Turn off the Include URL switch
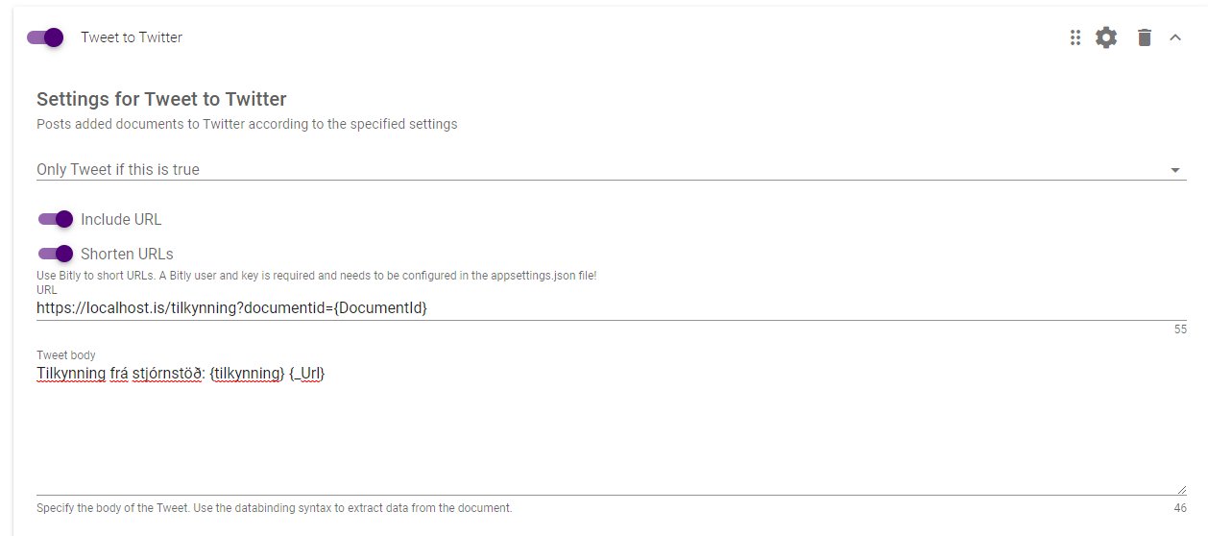The width and height of the screenshot is (1208, 536). 56,219
